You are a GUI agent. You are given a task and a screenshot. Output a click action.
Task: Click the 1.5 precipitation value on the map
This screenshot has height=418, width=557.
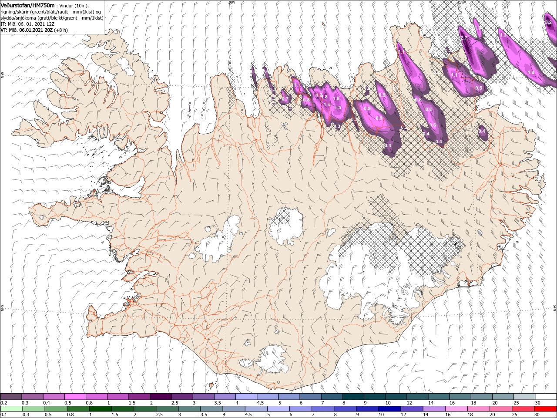coord(337,108)
